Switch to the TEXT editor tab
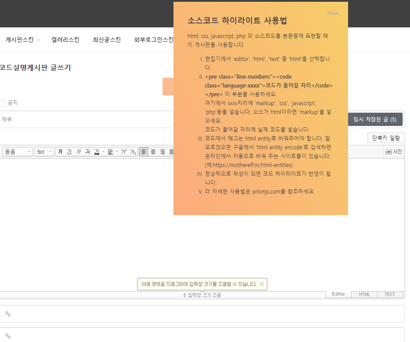Viewport: 410px width, 342px height. click(390, 294)
